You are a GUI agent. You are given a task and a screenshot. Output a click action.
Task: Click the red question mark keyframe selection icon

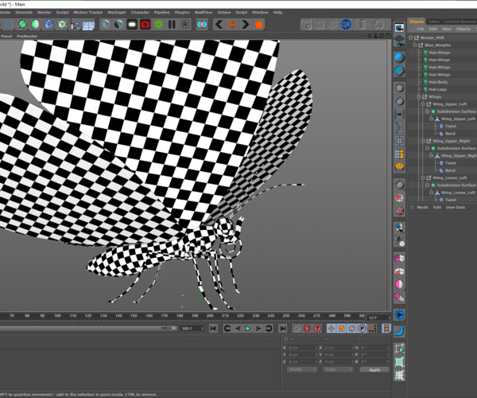(x=317, y=328)
